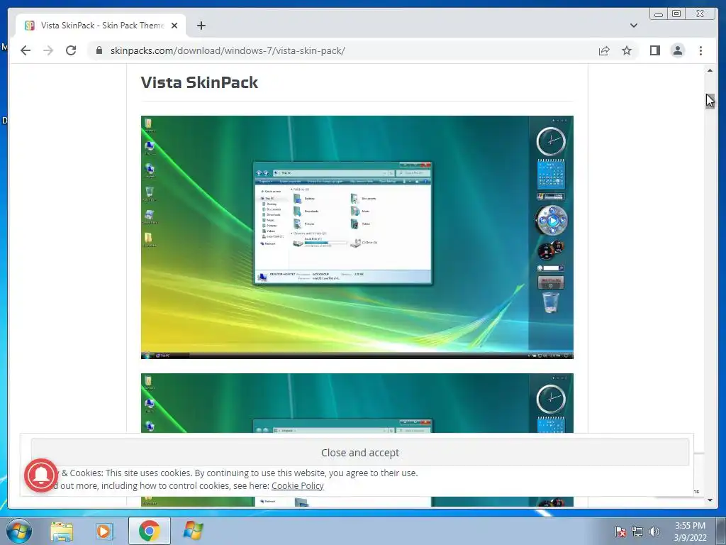Click the scrollbar down arrow
The width and height of the screenshot is (726, 545).
point(710,500)
